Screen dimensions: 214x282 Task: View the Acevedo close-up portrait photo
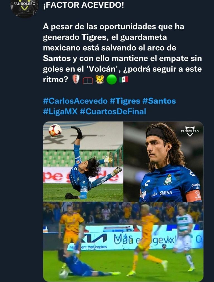tap(164, 161)
